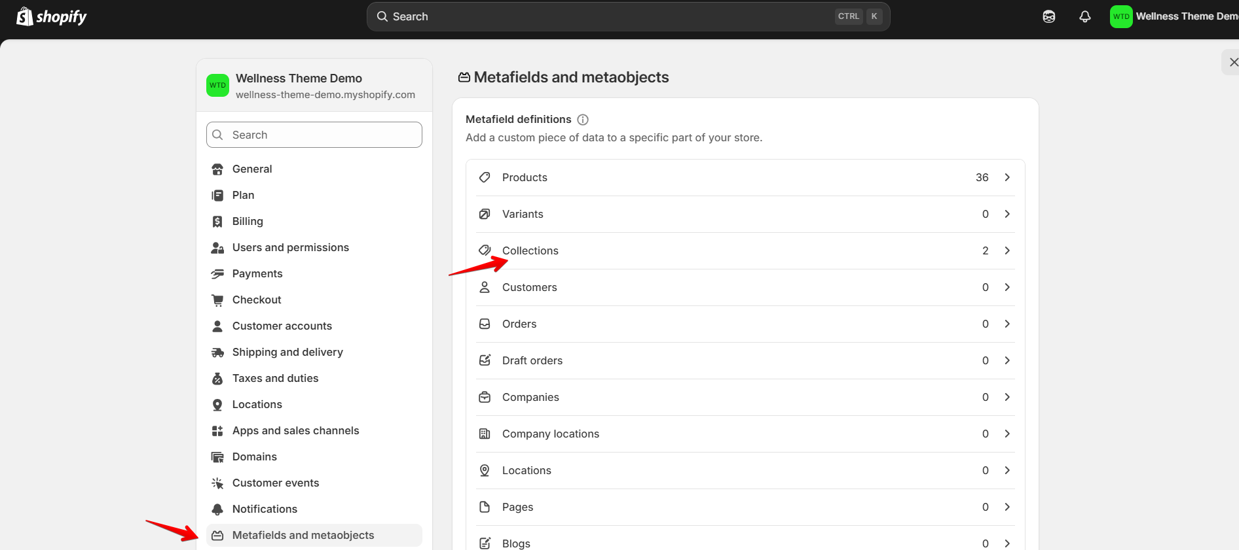Click the Metafield definitions info icon
1239x550 pixels.
click(x=583, y=120)
